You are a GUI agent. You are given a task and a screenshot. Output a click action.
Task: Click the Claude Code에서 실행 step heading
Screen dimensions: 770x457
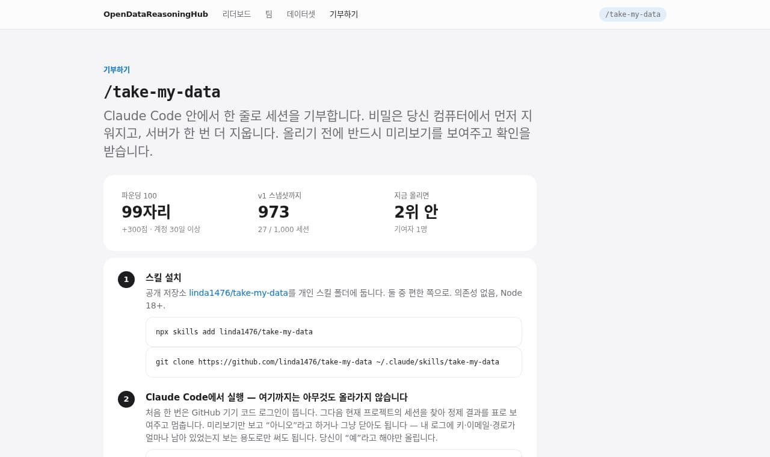point(277,397)
